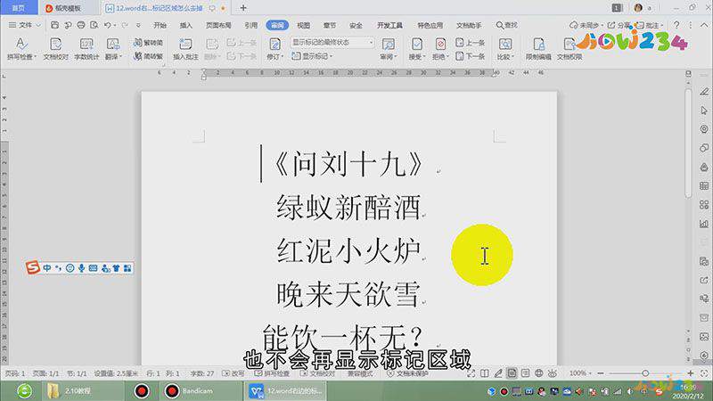The width and height of the screenshot is (713, 401).
Task: Toggle 改写 overwrite mode in status bar
Action: [x=234, y=373]
